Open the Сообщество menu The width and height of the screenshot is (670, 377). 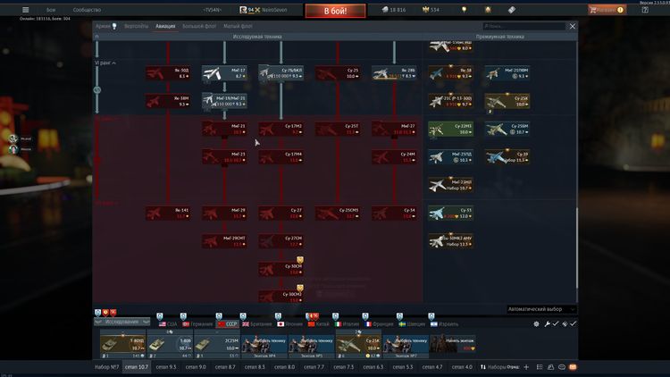87,10
